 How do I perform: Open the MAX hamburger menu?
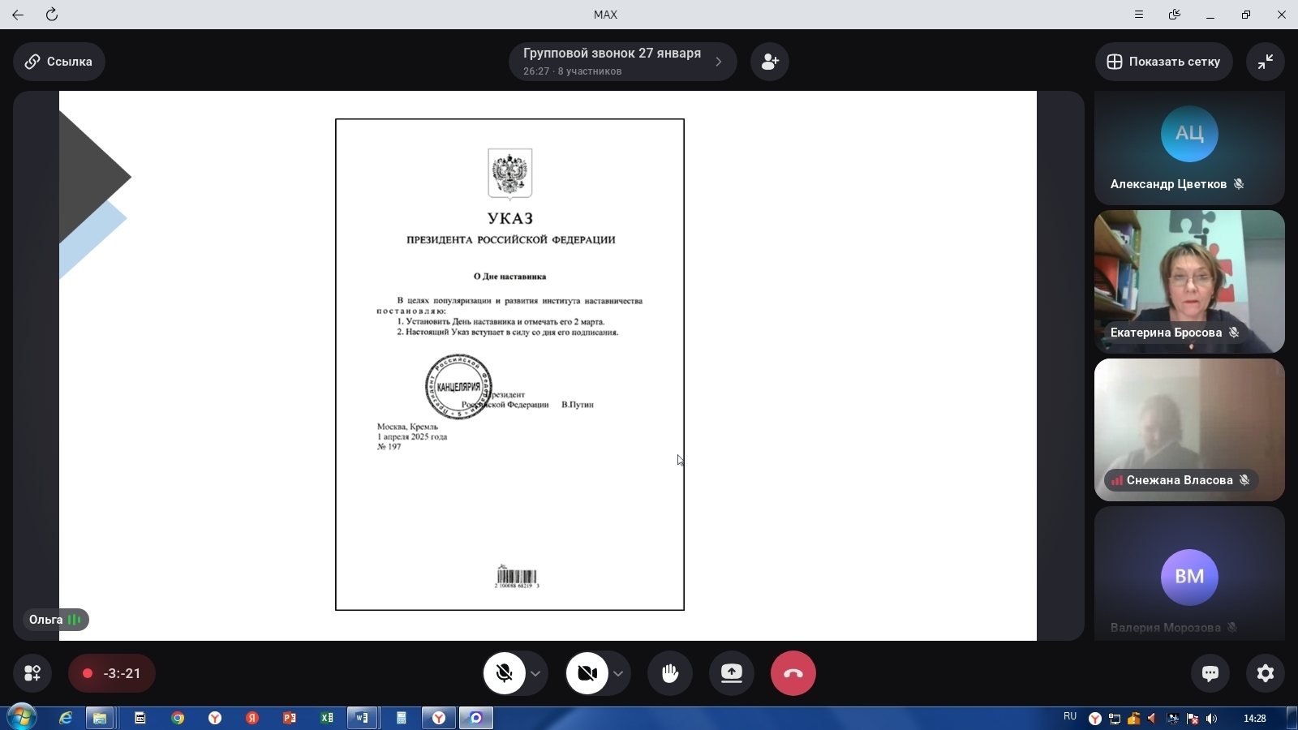pyautogui.click(x=1139, y=15)
